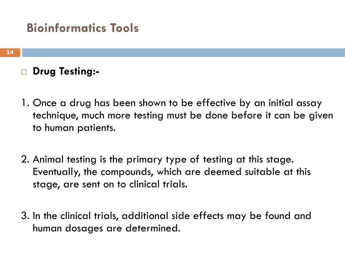Click the Bioinformatics Tools slide title
The width and height of the screenshot is (345, 259).
click(83, 28)
